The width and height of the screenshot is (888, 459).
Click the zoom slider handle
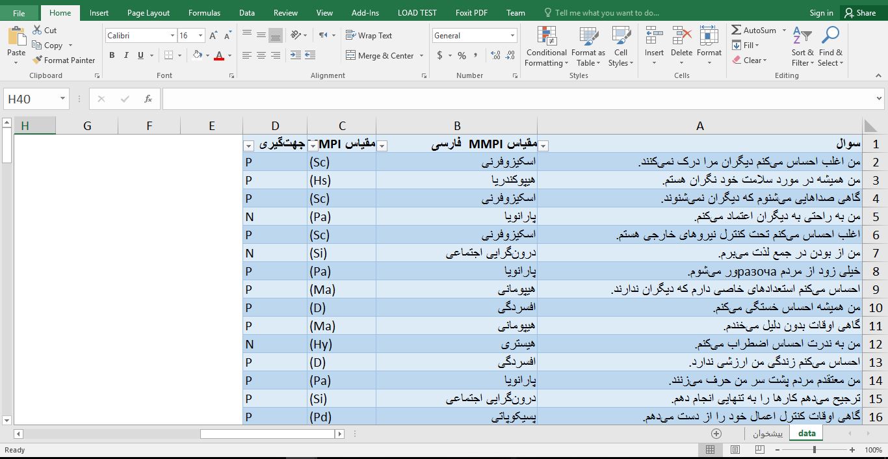point(814,449)
